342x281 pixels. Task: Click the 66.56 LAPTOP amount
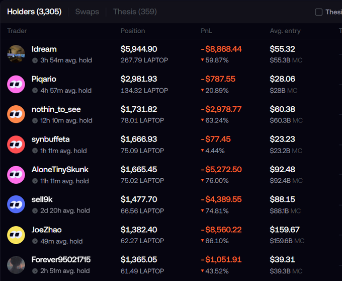(x=142, y=211)
